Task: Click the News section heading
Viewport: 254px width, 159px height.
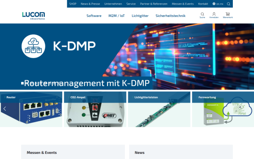Action: tap(140, 153)
